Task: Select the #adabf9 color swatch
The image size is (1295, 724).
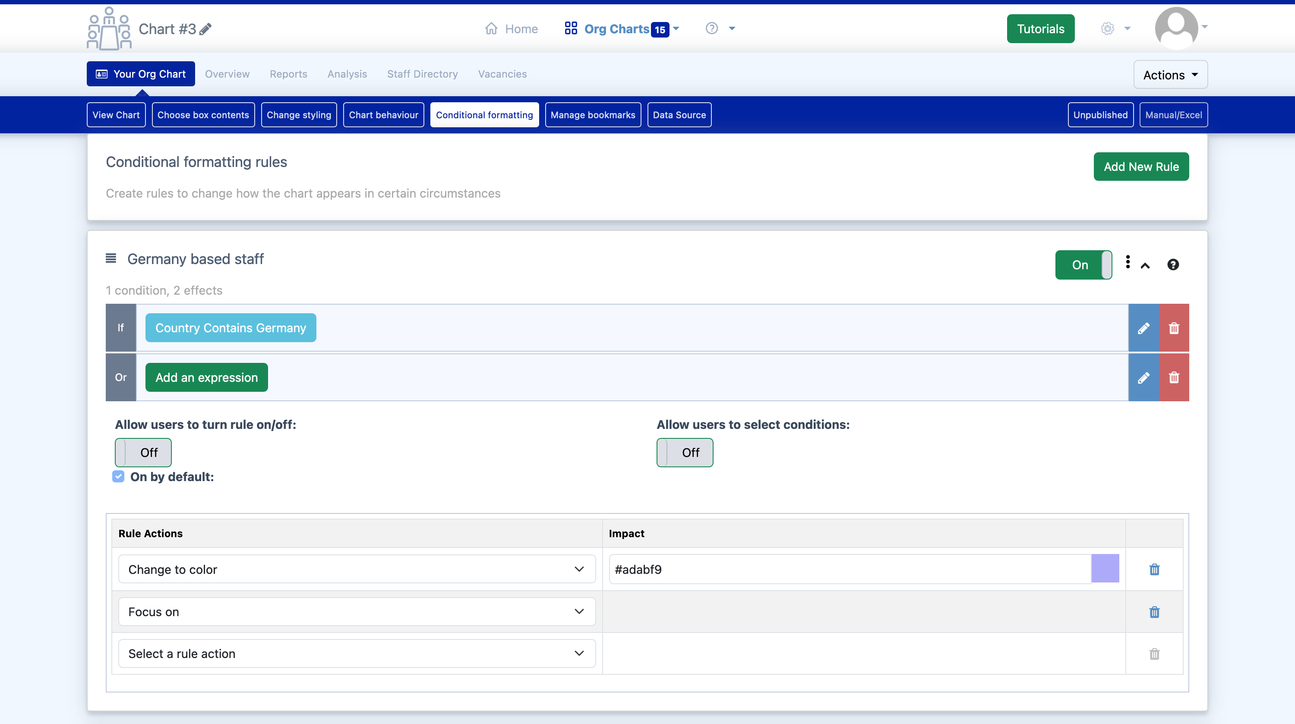Action: click(x=1105, y=569)
